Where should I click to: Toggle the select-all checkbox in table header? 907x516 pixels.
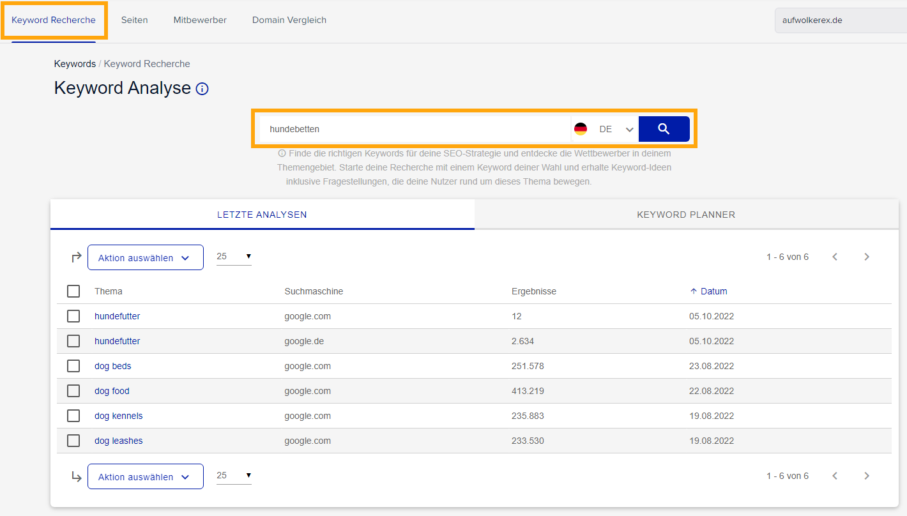(73, 291)
